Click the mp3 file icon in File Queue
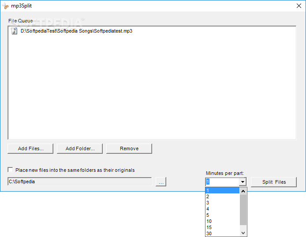 (x=14, y=31)
